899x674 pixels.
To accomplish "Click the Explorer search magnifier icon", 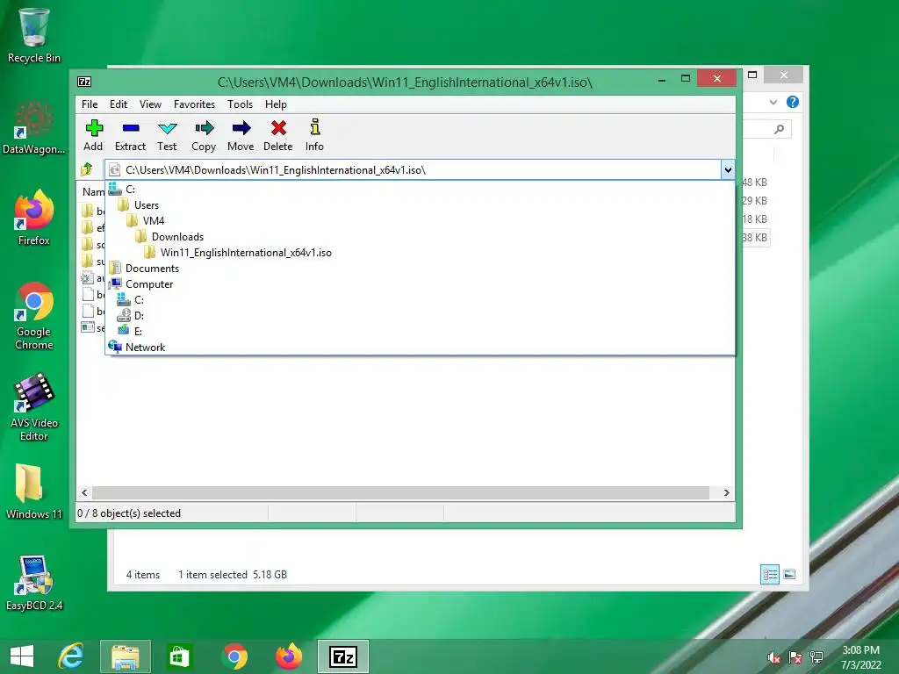I will point(779,130).
